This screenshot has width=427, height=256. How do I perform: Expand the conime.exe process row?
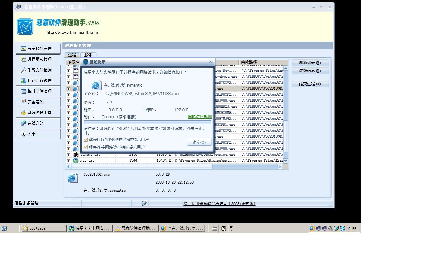(x=69, y=155)
